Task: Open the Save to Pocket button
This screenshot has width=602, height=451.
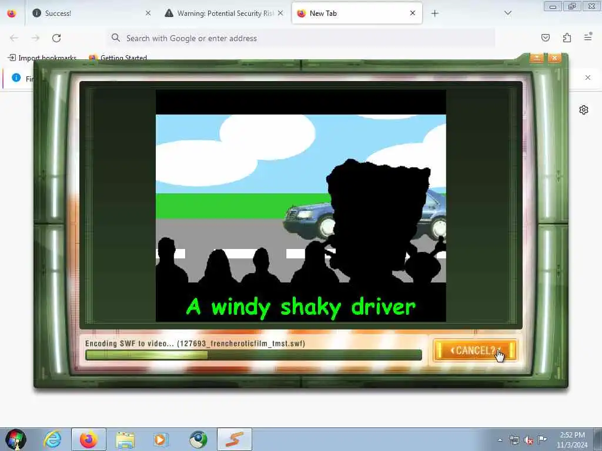Action: 545,38
